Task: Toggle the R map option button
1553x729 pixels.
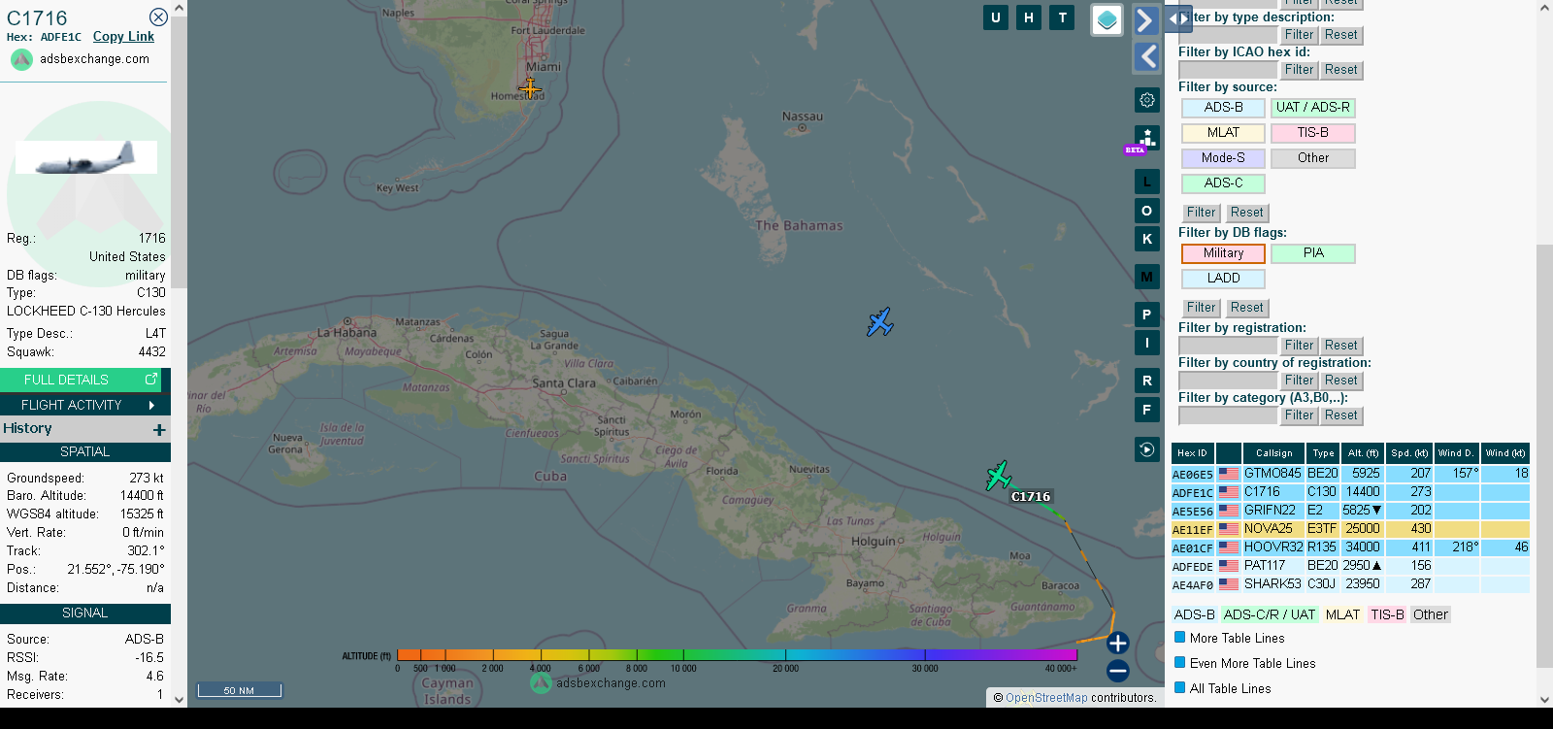Action: [x=1147, y=381]
